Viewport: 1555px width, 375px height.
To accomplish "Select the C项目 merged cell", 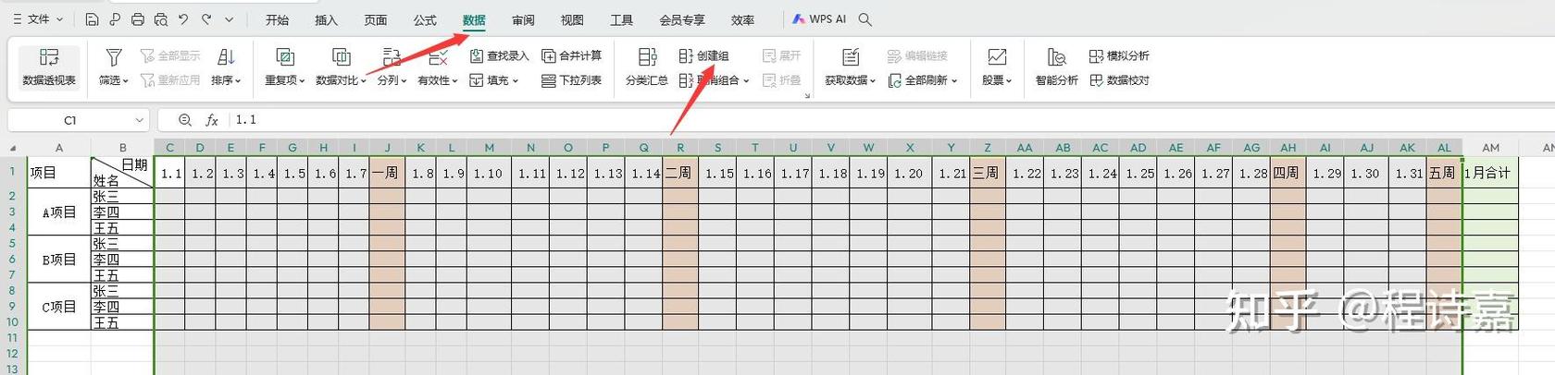I will coord(59,307).
